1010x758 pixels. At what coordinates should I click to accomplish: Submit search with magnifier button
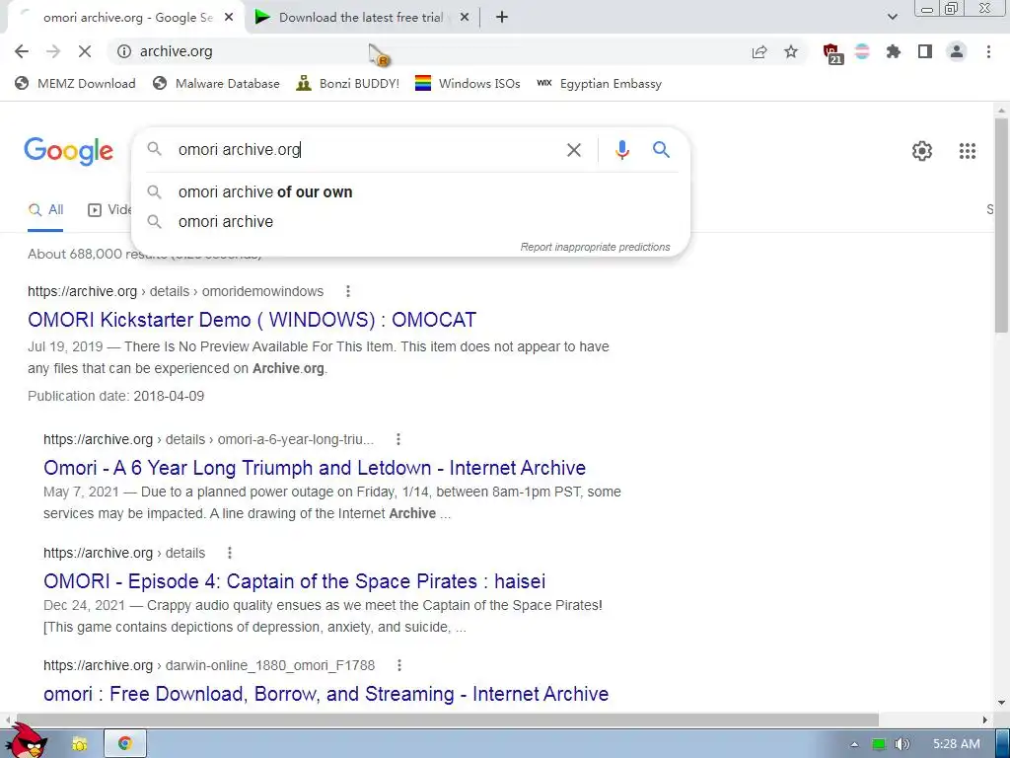[x=661, y=150]
